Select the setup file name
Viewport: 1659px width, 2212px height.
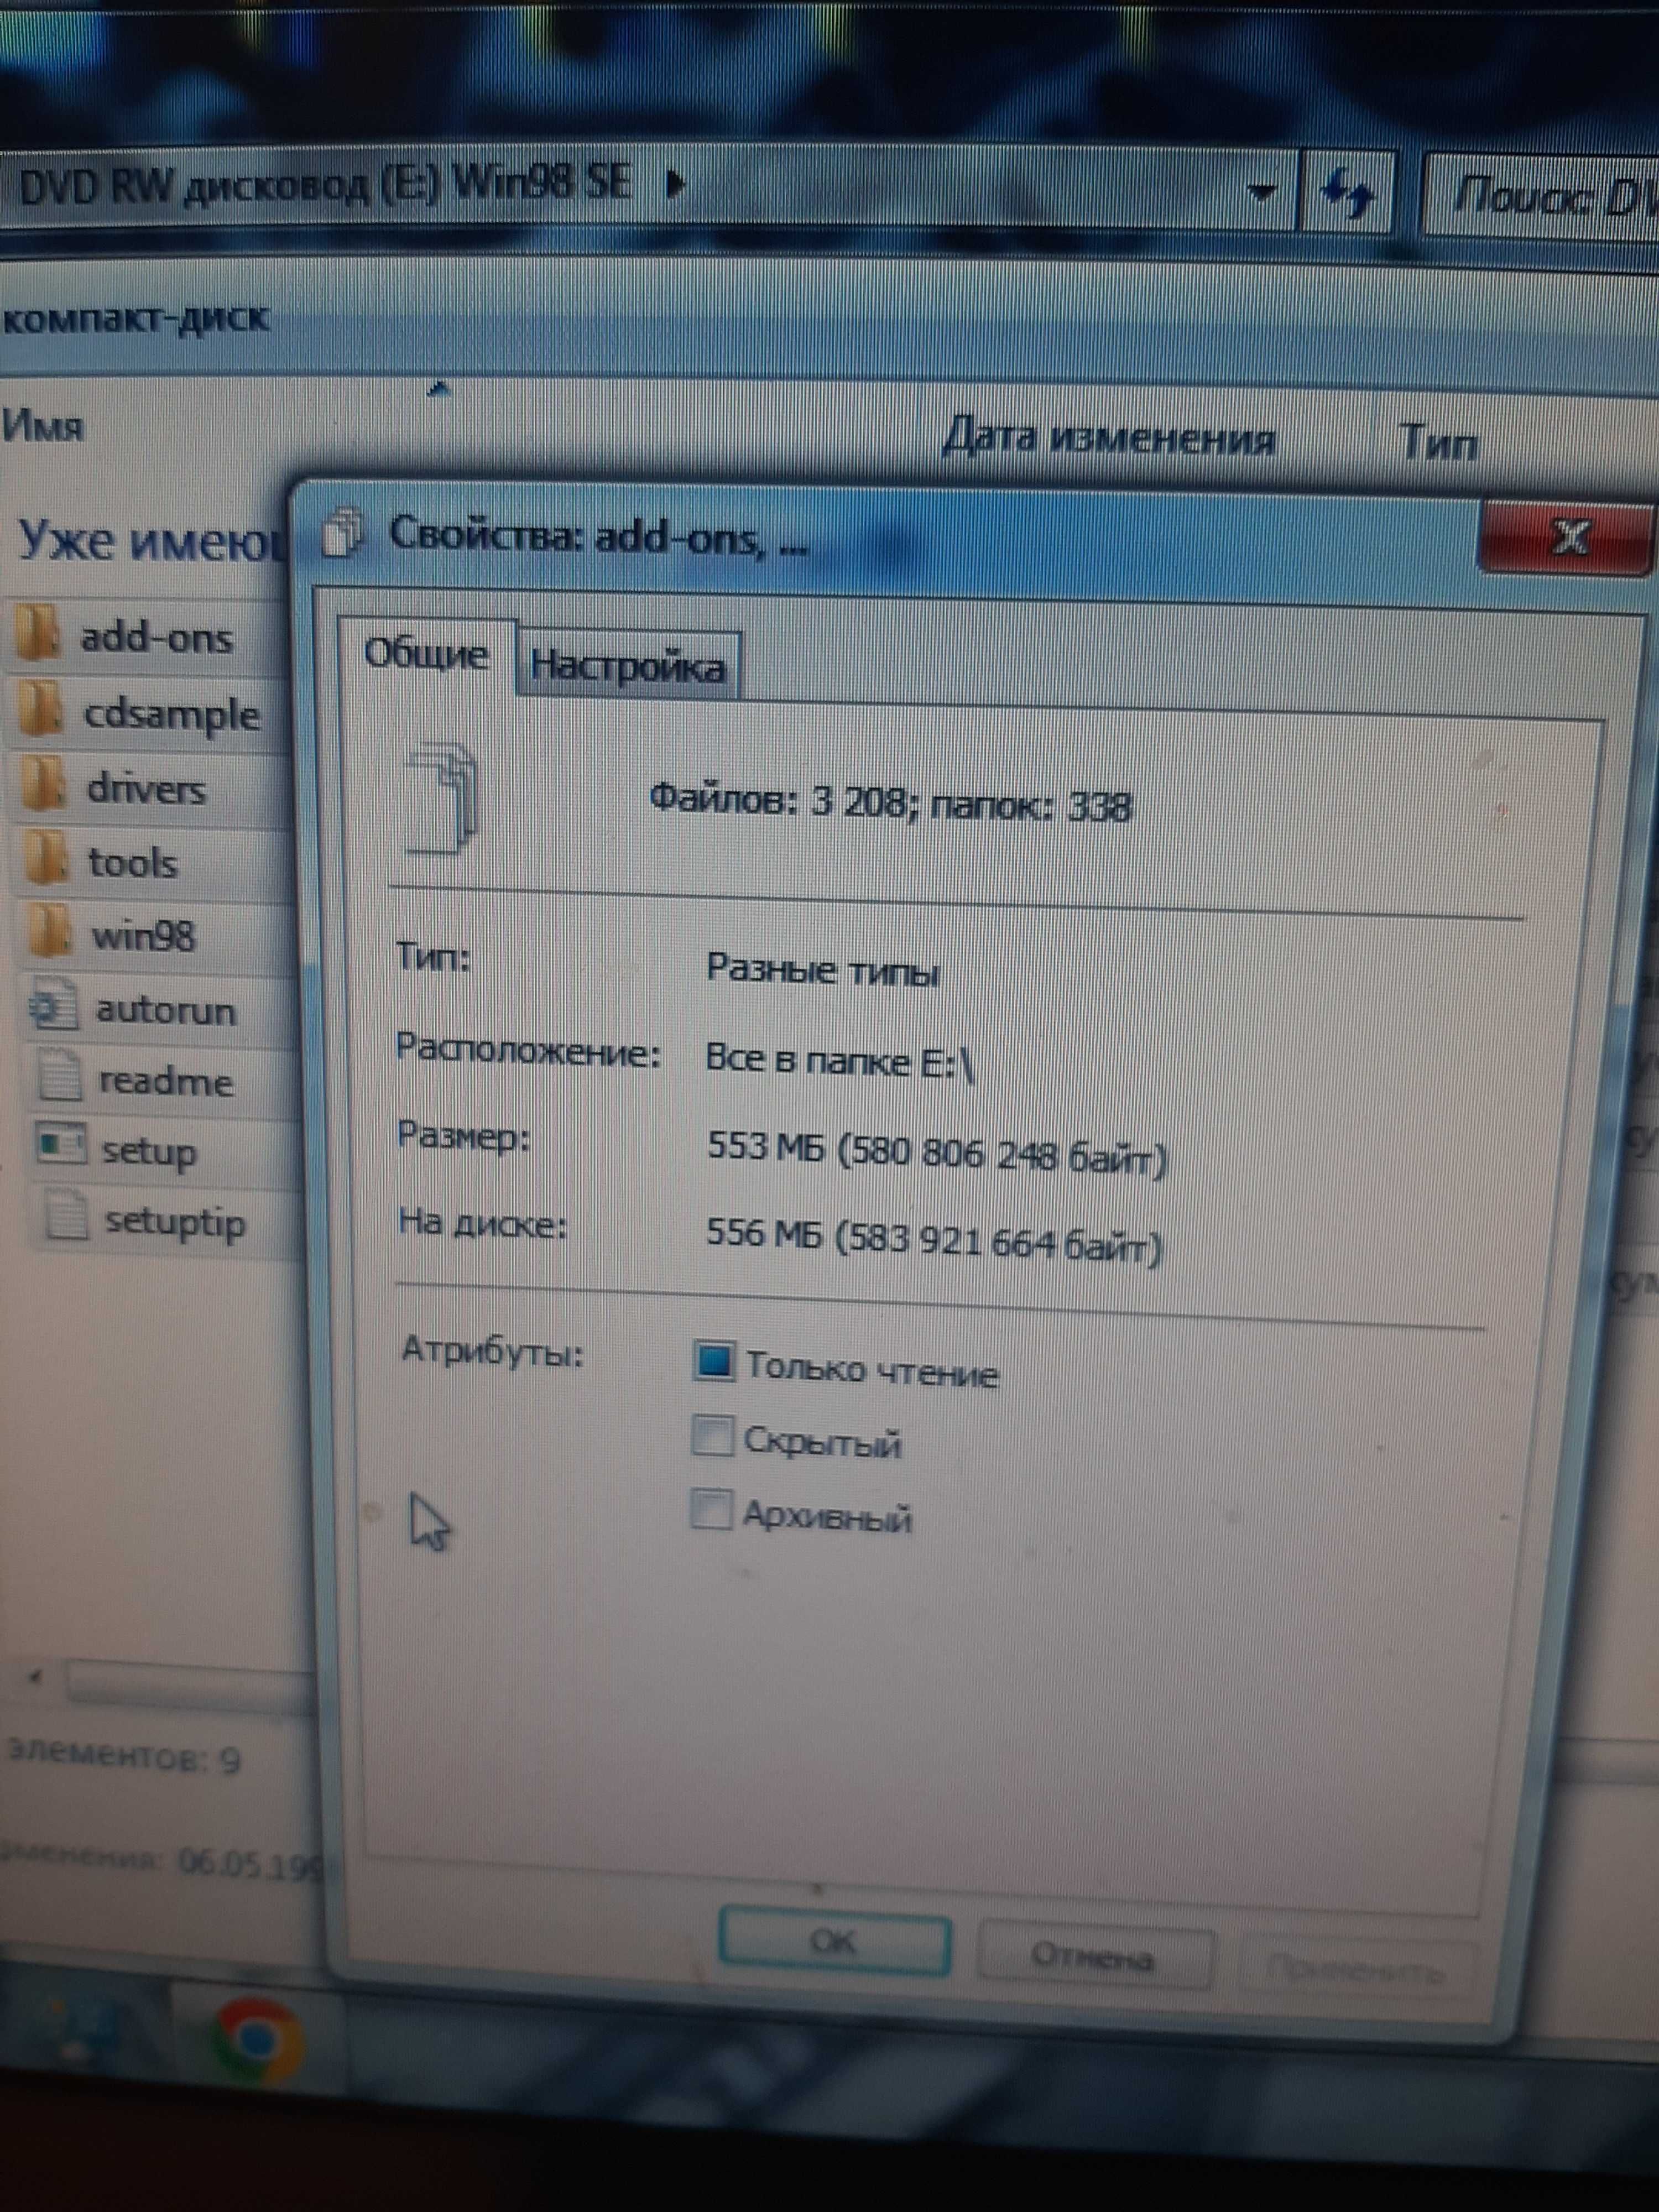(x=149, y=1152)
